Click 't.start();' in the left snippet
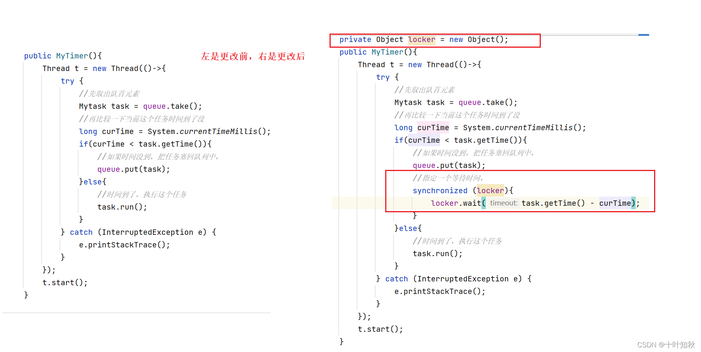Image resolution: width=701 pixels, height=352 pixels. click(65, 283)
